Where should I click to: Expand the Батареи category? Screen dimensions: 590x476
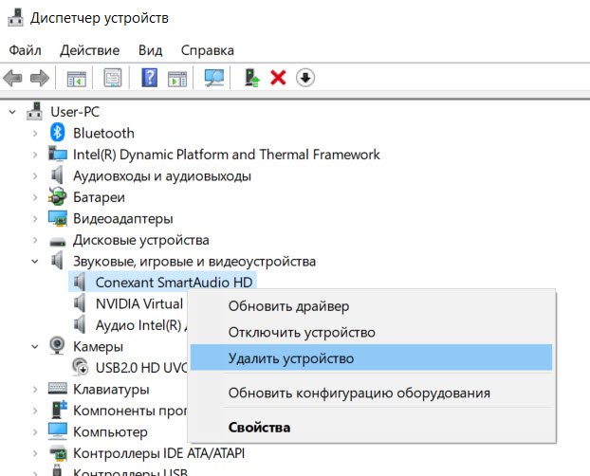point(35,197)
